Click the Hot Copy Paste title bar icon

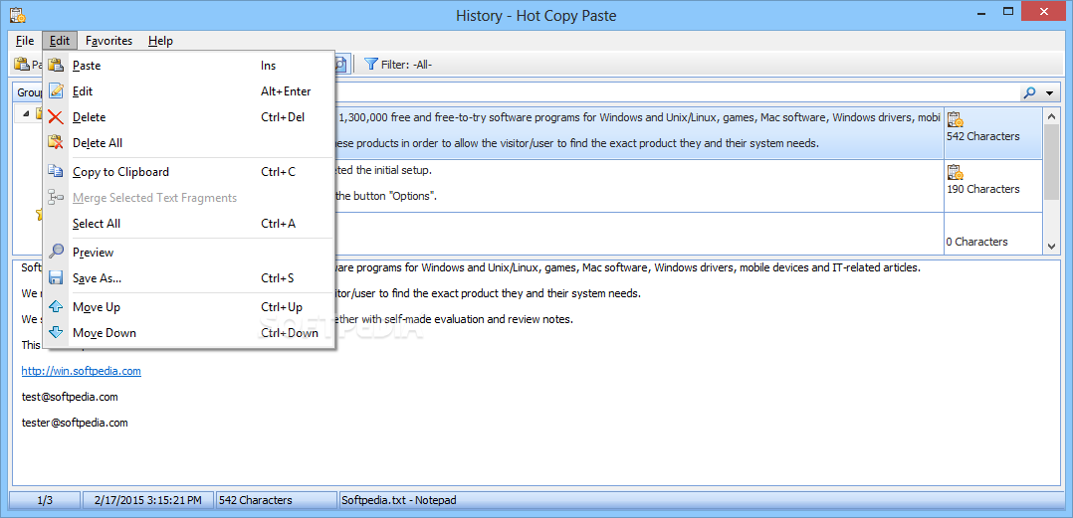pos(19,14)
